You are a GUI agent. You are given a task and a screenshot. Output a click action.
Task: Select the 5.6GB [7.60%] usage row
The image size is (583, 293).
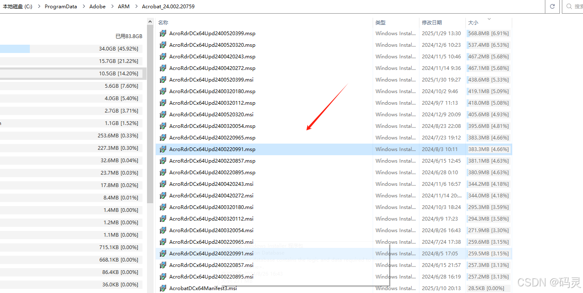71,86
